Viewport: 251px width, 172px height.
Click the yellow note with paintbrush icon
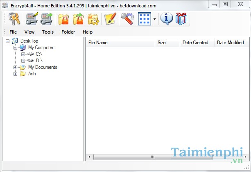tap(110, 19)
